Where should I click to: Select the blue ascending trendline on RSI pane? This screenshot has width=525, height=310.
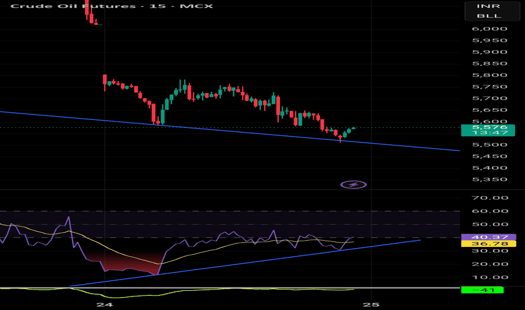click(244, 263)
